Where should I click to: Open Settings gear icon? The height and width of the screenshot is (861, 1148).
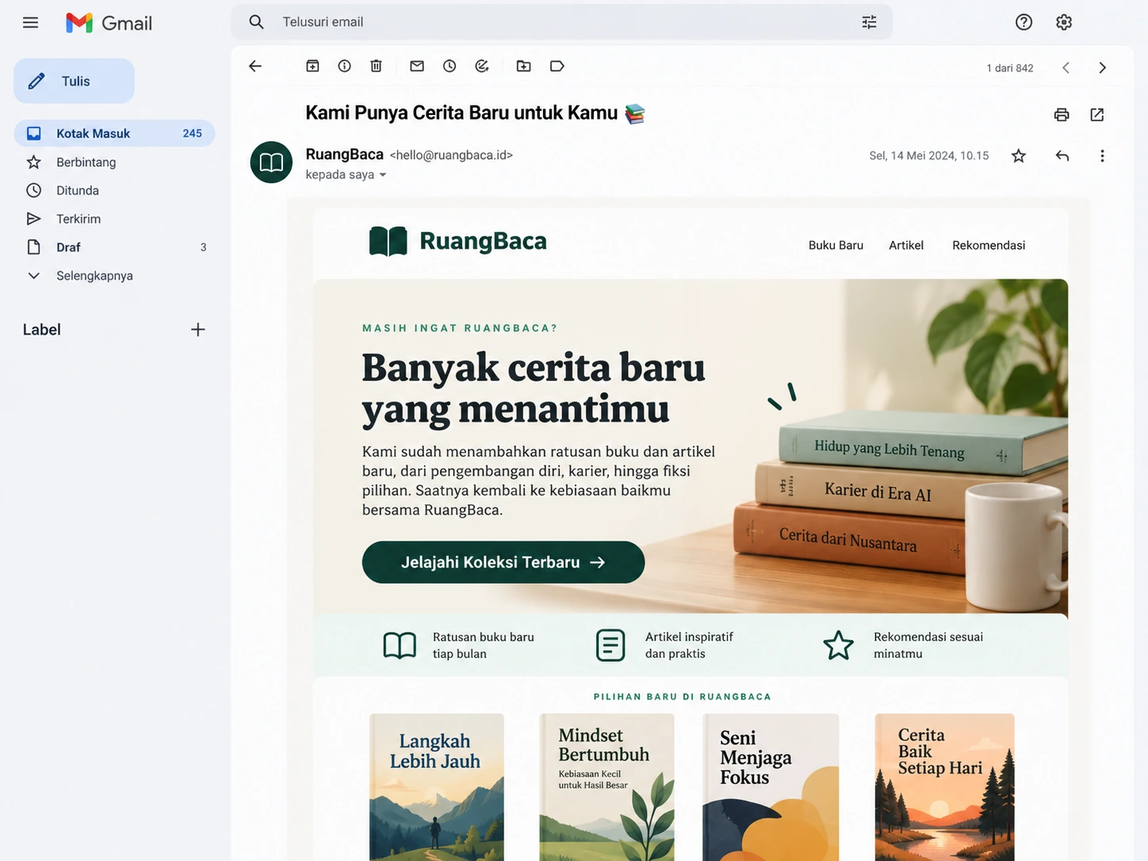1064,22
